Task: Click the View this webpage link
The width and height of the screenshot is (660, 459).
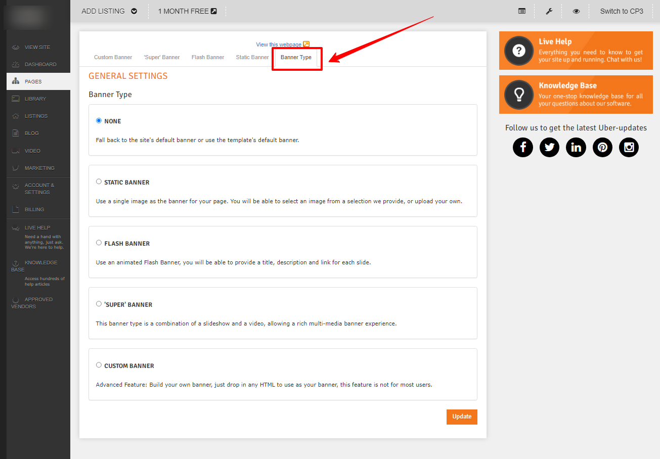Action: [x=279, y=44]
